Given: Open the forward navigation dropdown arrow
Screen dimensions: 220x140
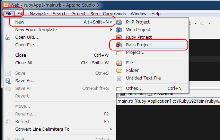Looking at the screenshot, I should (x=209, y=24).
